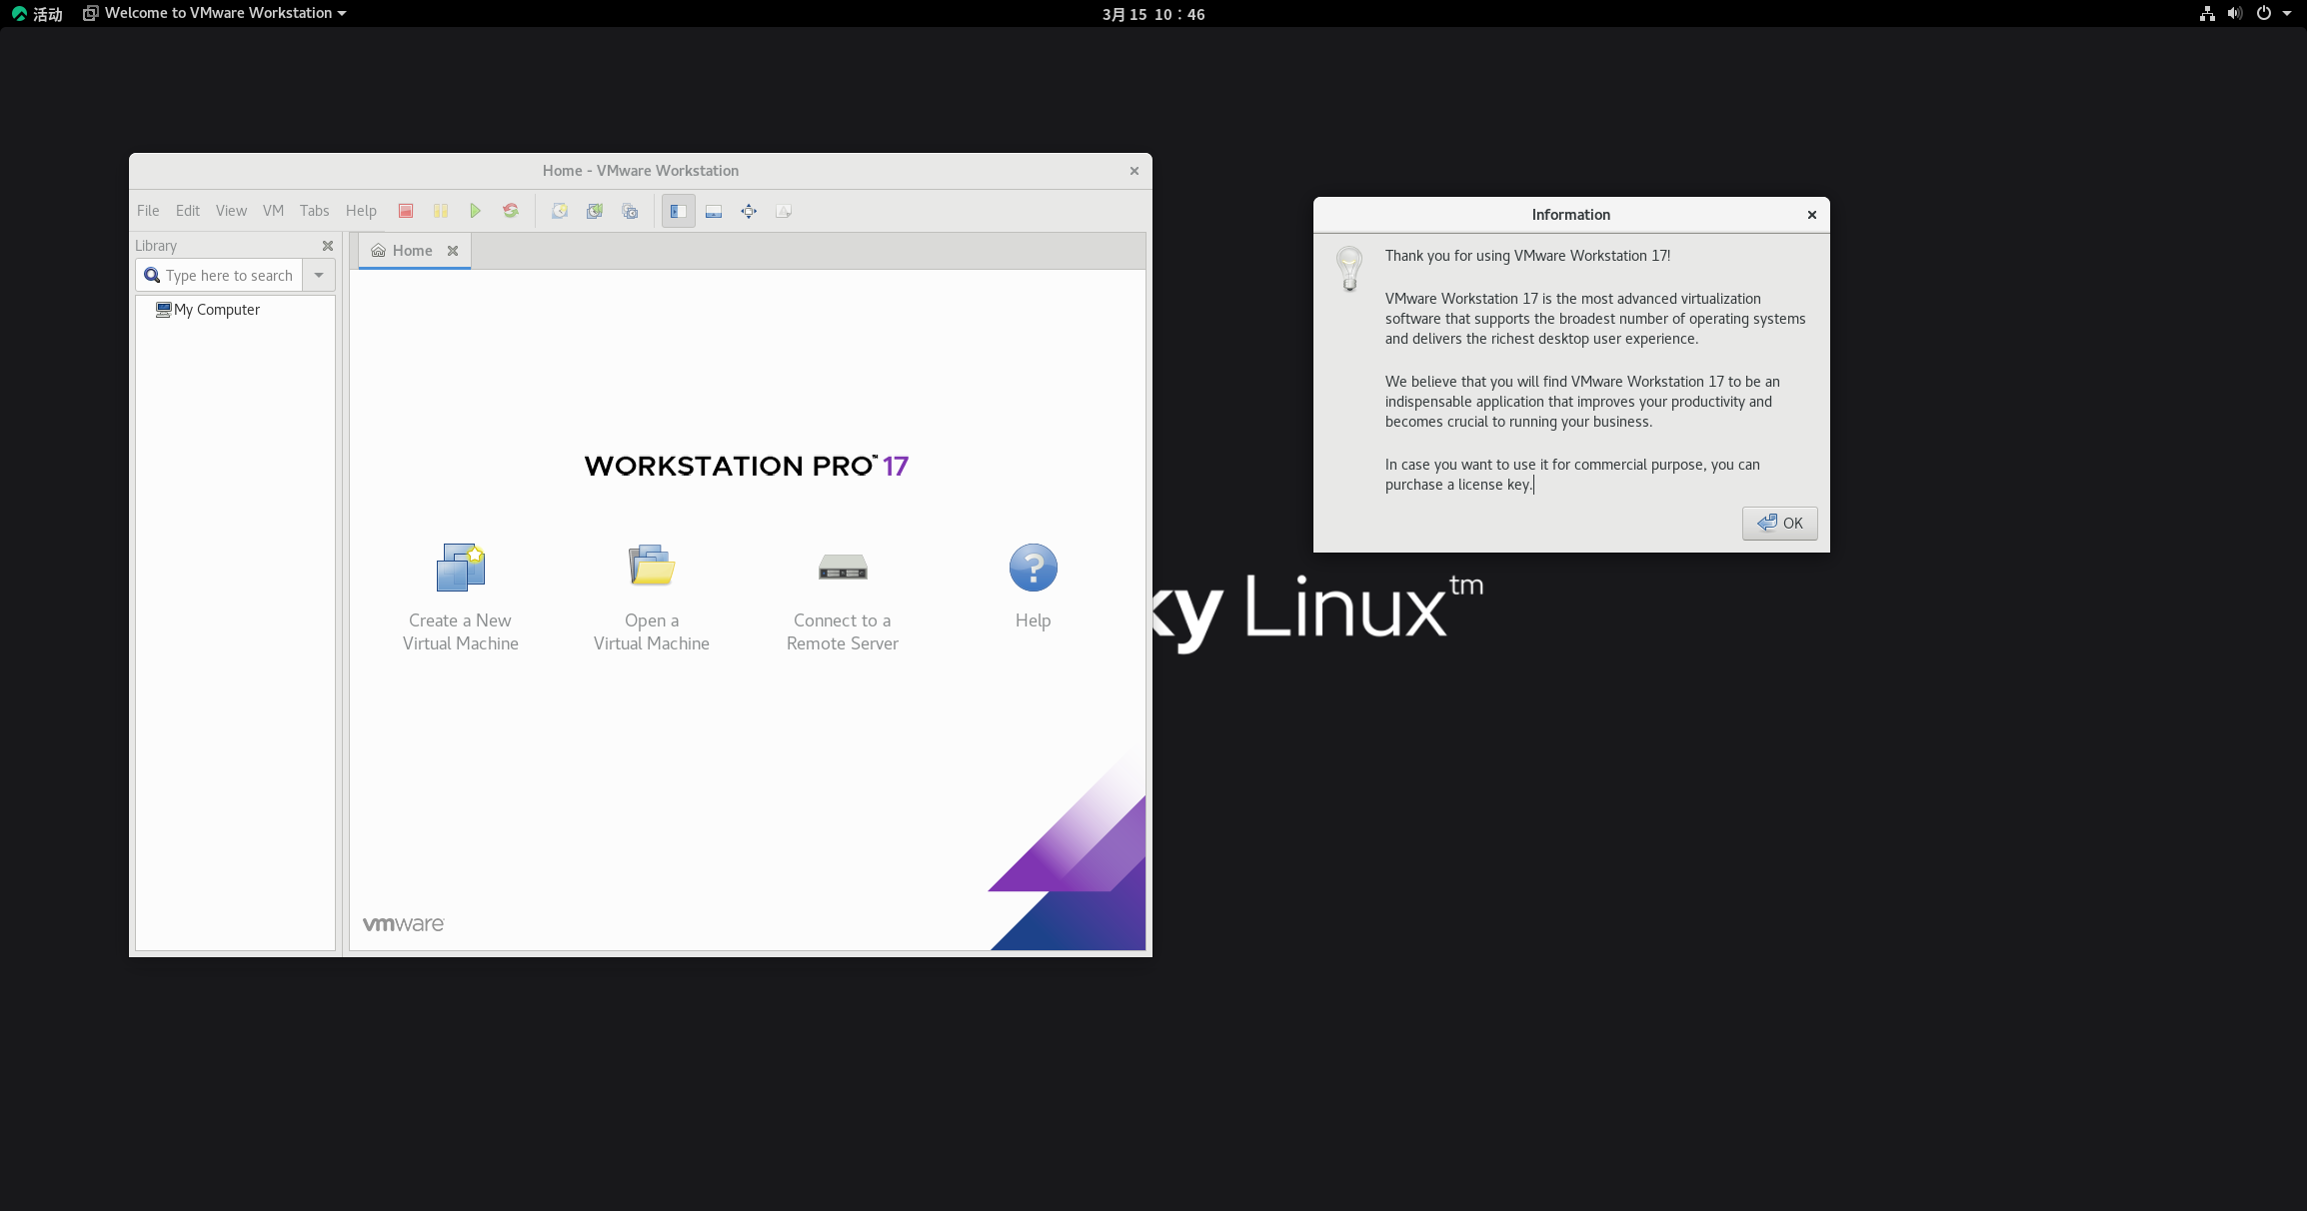This screenshot has width=2307, height=1211.
Task: Open the VM menu
Action: point(273,211)
